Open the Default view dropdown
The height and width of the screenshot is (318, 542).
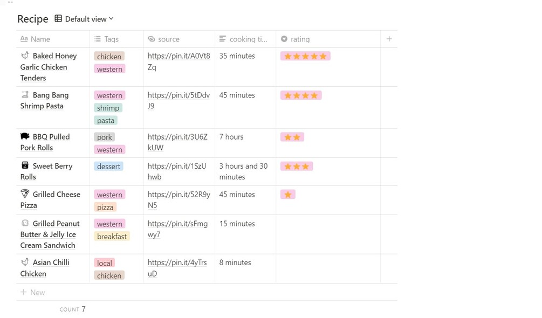tap(89, 19)
